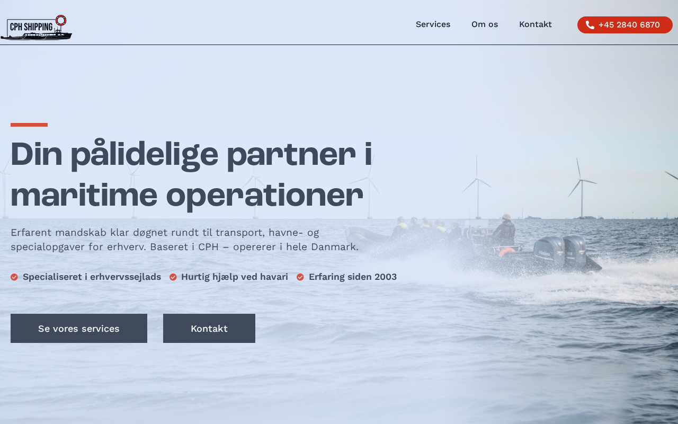Click the paragraph starting Erfarent mandskab
Screen dimensions: 678x424
pyautogui.click(x=184, y=240)
